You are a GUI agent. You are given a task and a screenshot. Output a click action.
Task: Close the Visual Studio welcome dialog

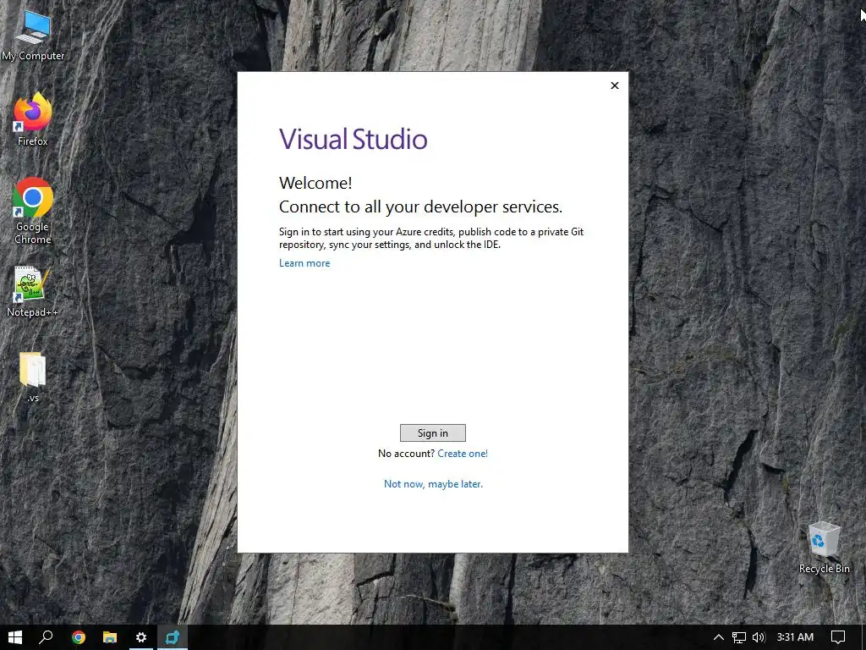pyautogui.click(x=615, y=85)
